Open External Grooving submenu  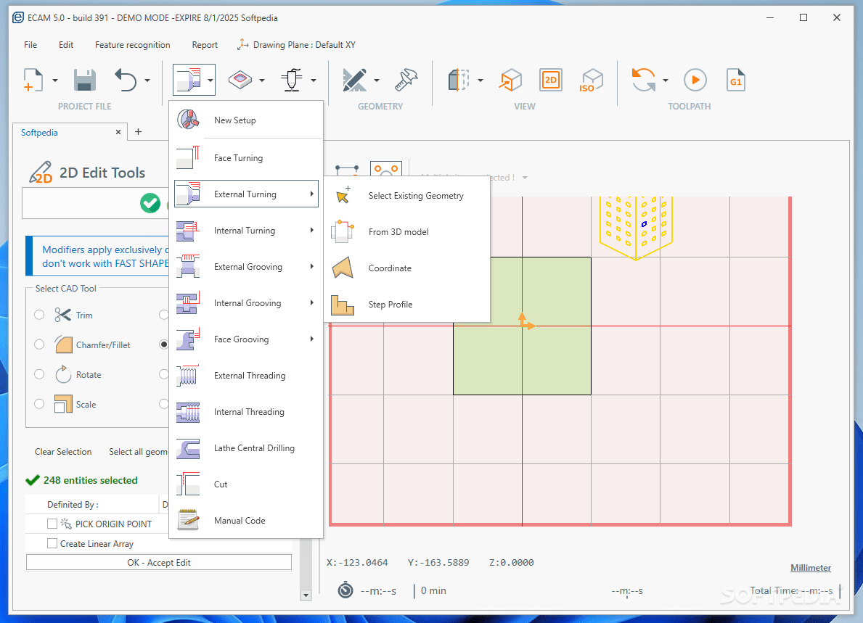[246, 267]
